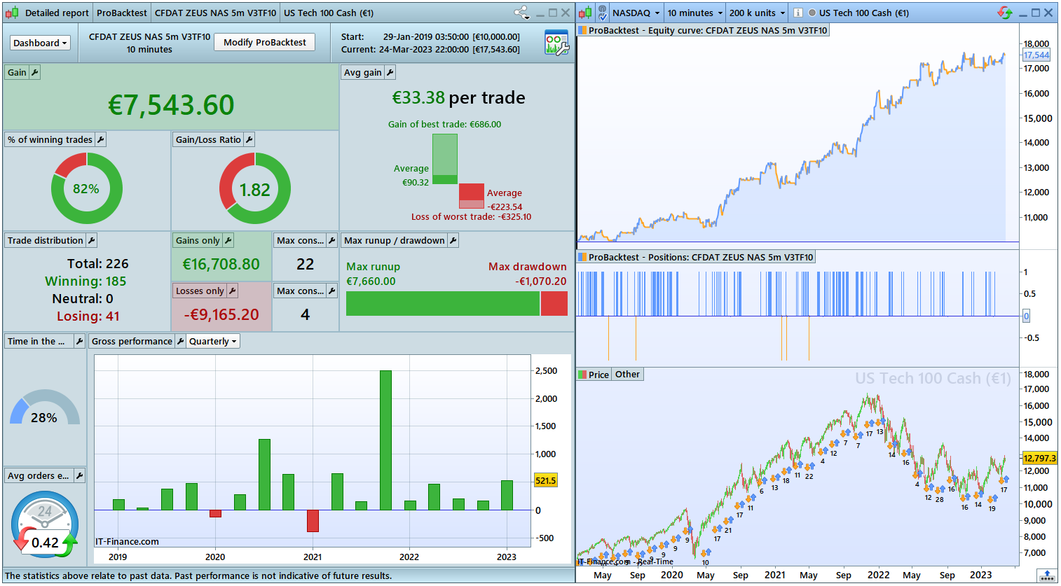Click the red Max drawdown bar segment
Viewport: 1061px width, 586px height.
point(554,304)
